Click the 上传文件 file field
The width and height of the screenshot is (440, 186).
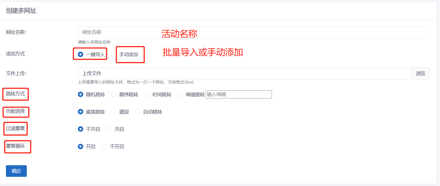point(245,74)
